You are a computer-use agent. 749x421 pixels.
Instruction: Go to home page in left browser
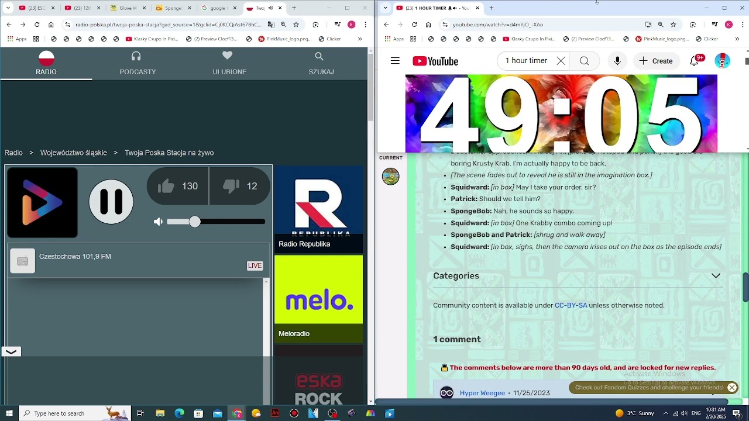tap(51, 25)
